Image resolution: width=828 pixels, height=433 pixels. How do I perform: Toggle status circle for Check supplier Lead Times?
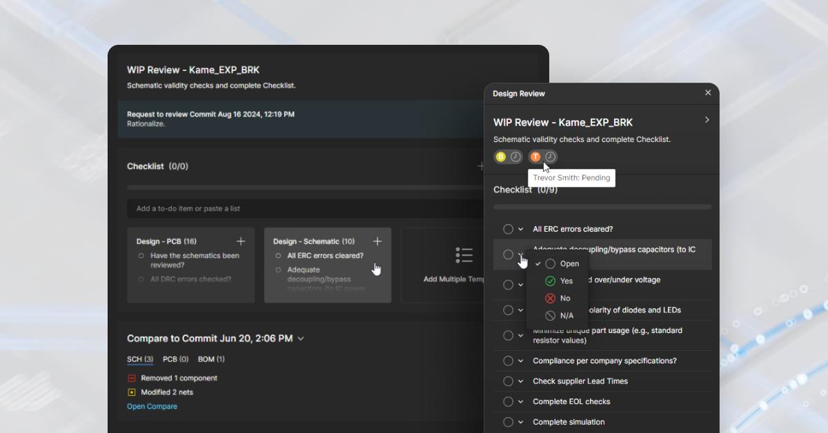pos(508,381)
